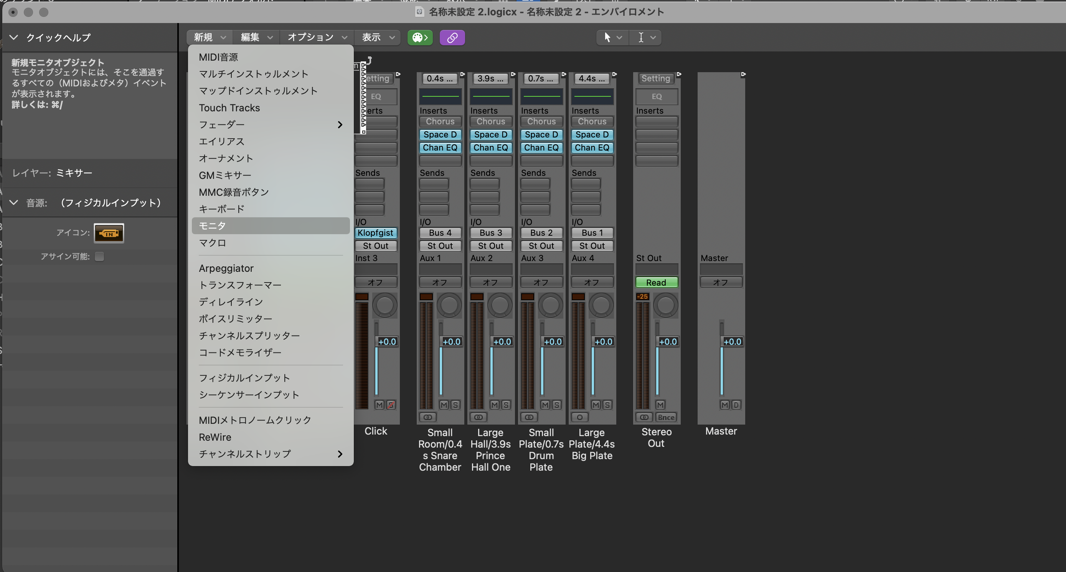Mute the Stereo Out channel strip
Viewport: 1066px width, 572px height.
[x=660, y=405]
